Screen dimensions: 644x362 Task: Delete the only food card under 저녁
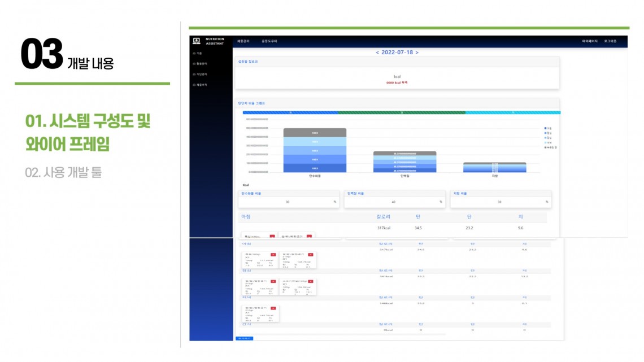(x=273, y=308)
